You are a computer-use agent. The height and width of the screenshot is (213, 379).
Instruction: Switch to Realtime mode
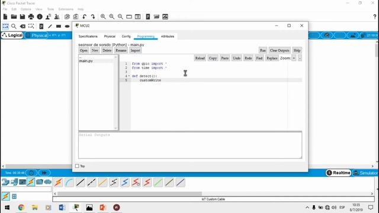(x=338, y=173)
